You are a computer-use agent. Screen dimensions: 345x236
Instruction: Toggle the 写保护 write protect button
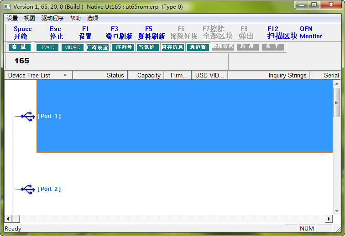147,47
